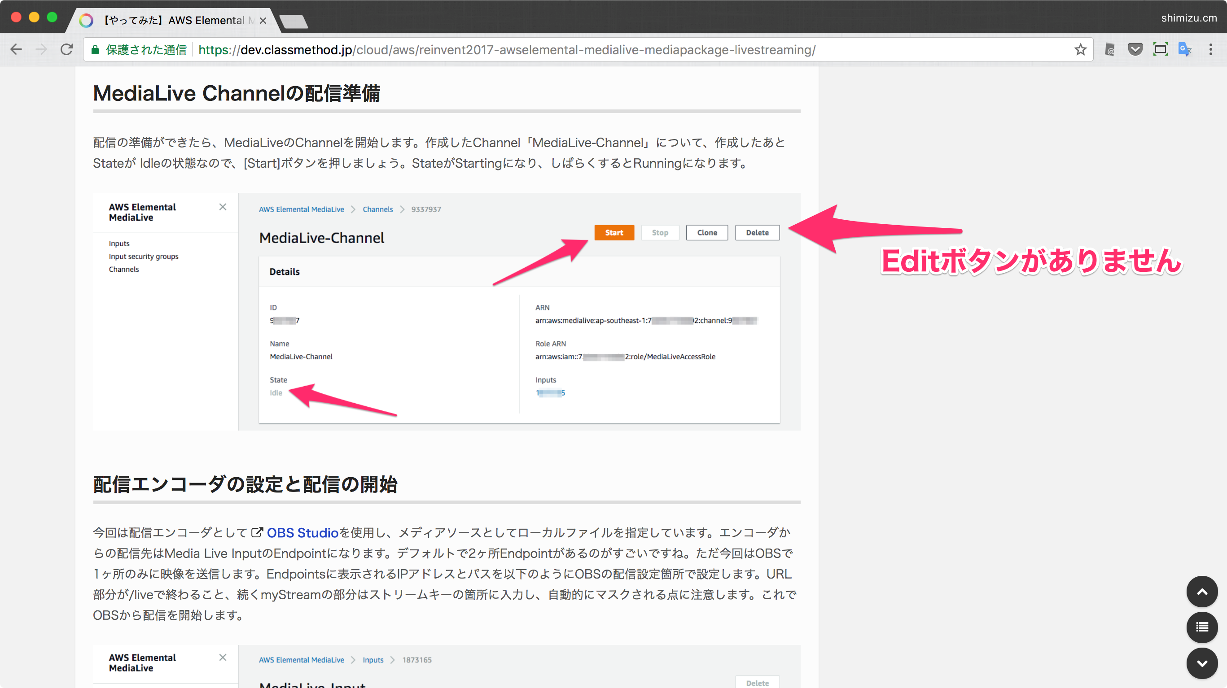Click the Delete button beside Clone
1227x688 pixels.
tap(757, 232)
